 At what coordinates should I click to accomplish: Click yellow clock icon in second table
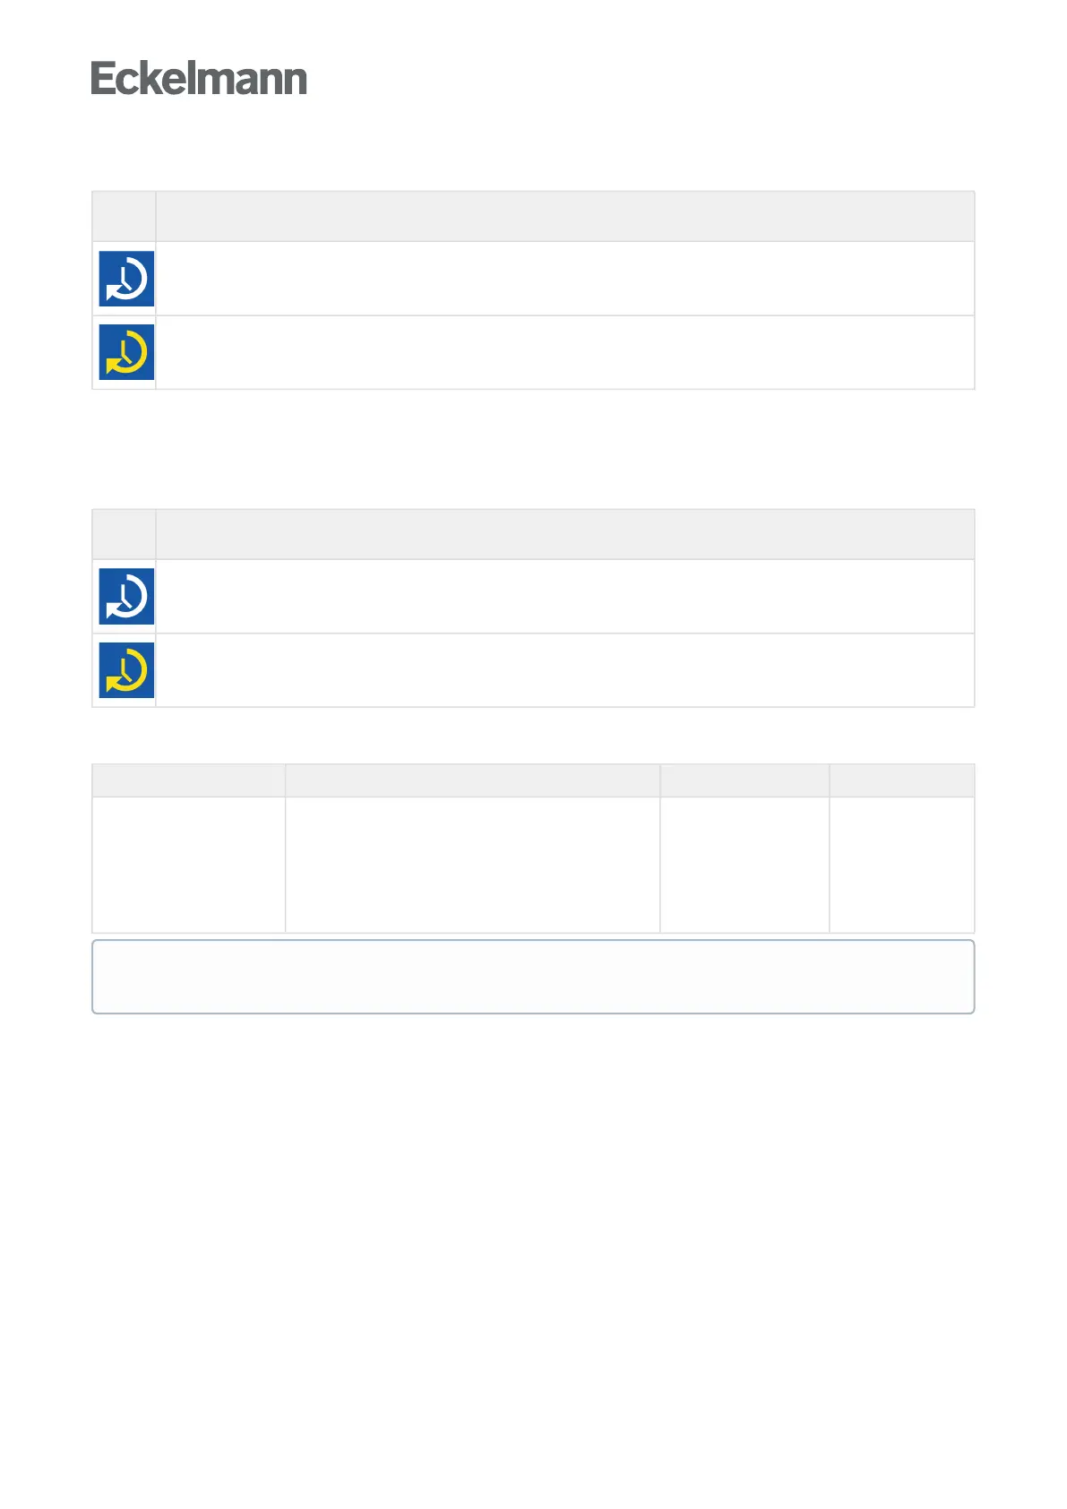126,670
